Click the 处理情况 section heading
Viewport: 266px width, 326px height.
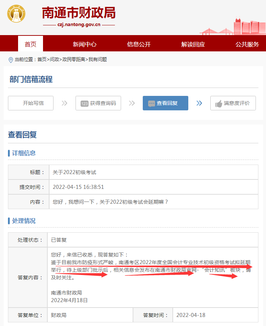23,221
